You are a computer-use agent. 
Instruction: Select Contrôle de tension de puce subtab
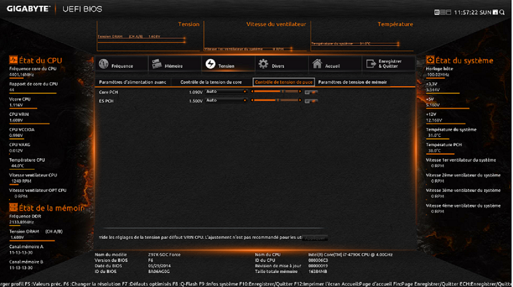284,82
